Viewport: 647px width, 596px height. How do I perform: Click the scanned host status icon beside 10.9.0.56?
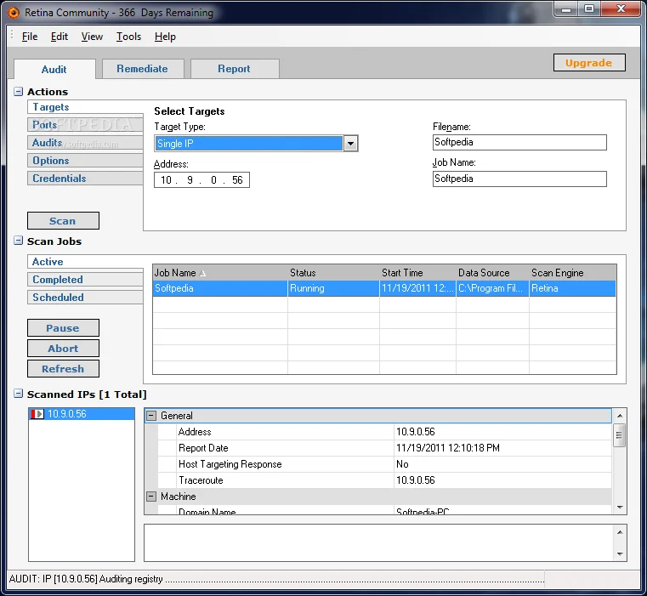tap(37, 414)
